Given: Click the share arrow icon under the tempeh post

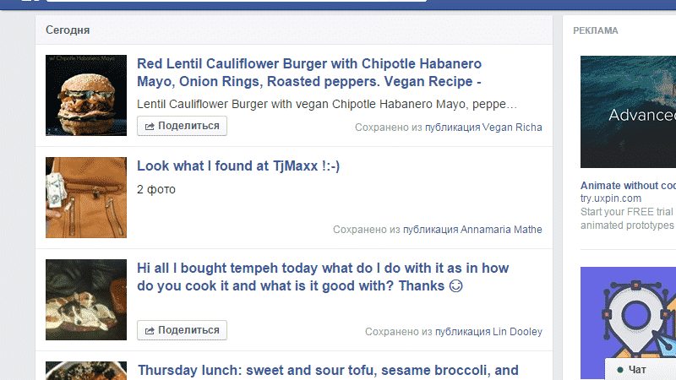Looking at the screenshot, I should tap(150, 330).
